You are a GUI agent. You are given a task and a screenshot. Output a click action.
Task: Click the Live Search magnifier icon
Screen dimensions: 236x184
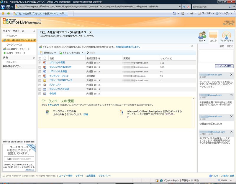click(230, 7)
